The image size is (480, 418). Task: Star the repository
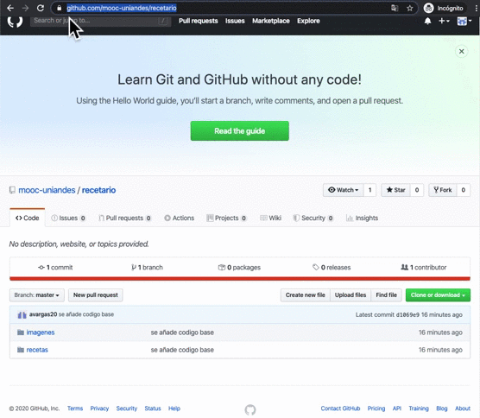click(395, 190)
